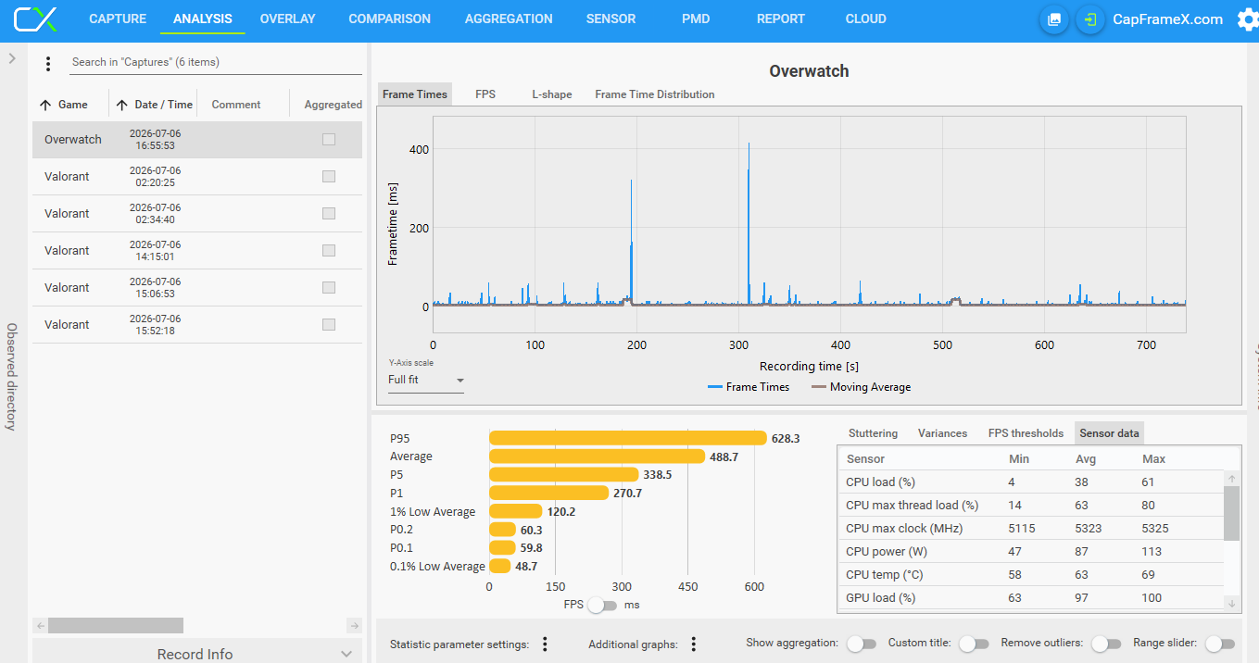Screen dimensions: 1259x663
Task: Open the additional graphs three-dot menu
Action: click(693, 644)
